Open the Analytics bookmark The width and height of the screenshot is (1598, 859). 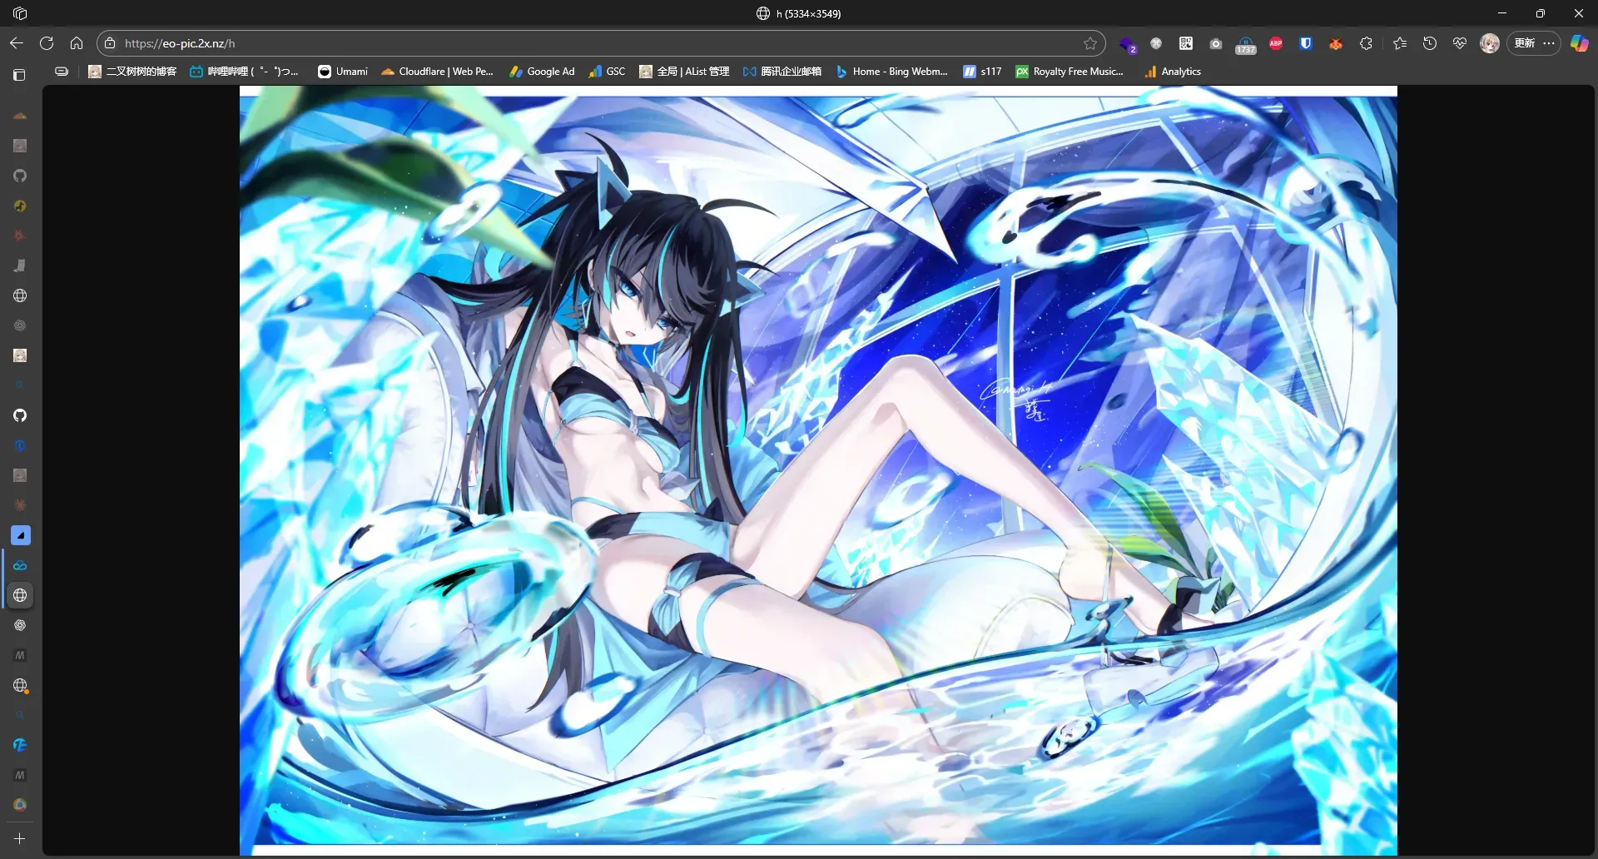click(1172, 72)
